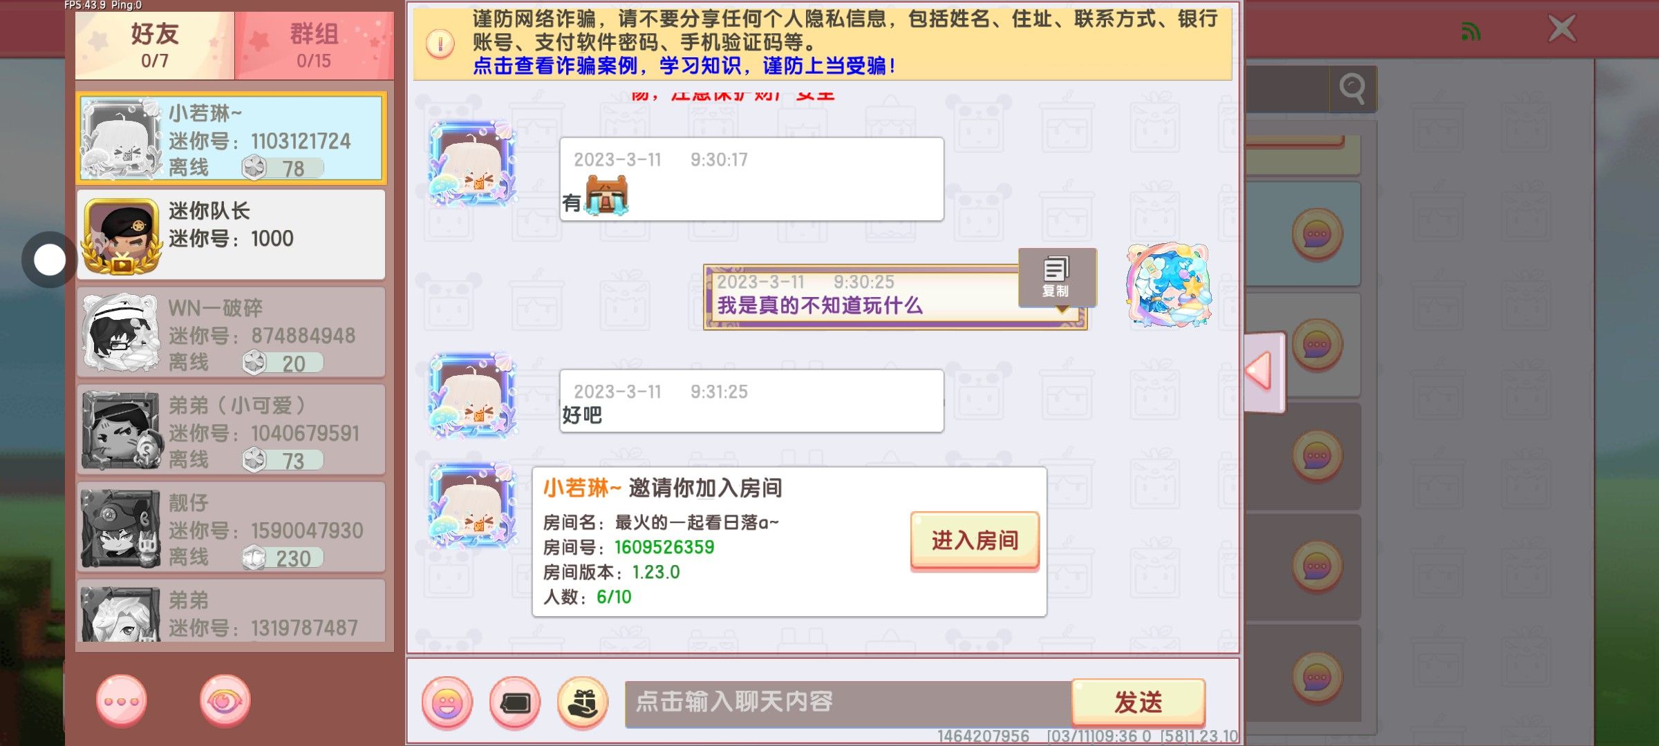The image size is (1659, 746).
Task: Select the 好友 0/7 tab
Action: 155,45
